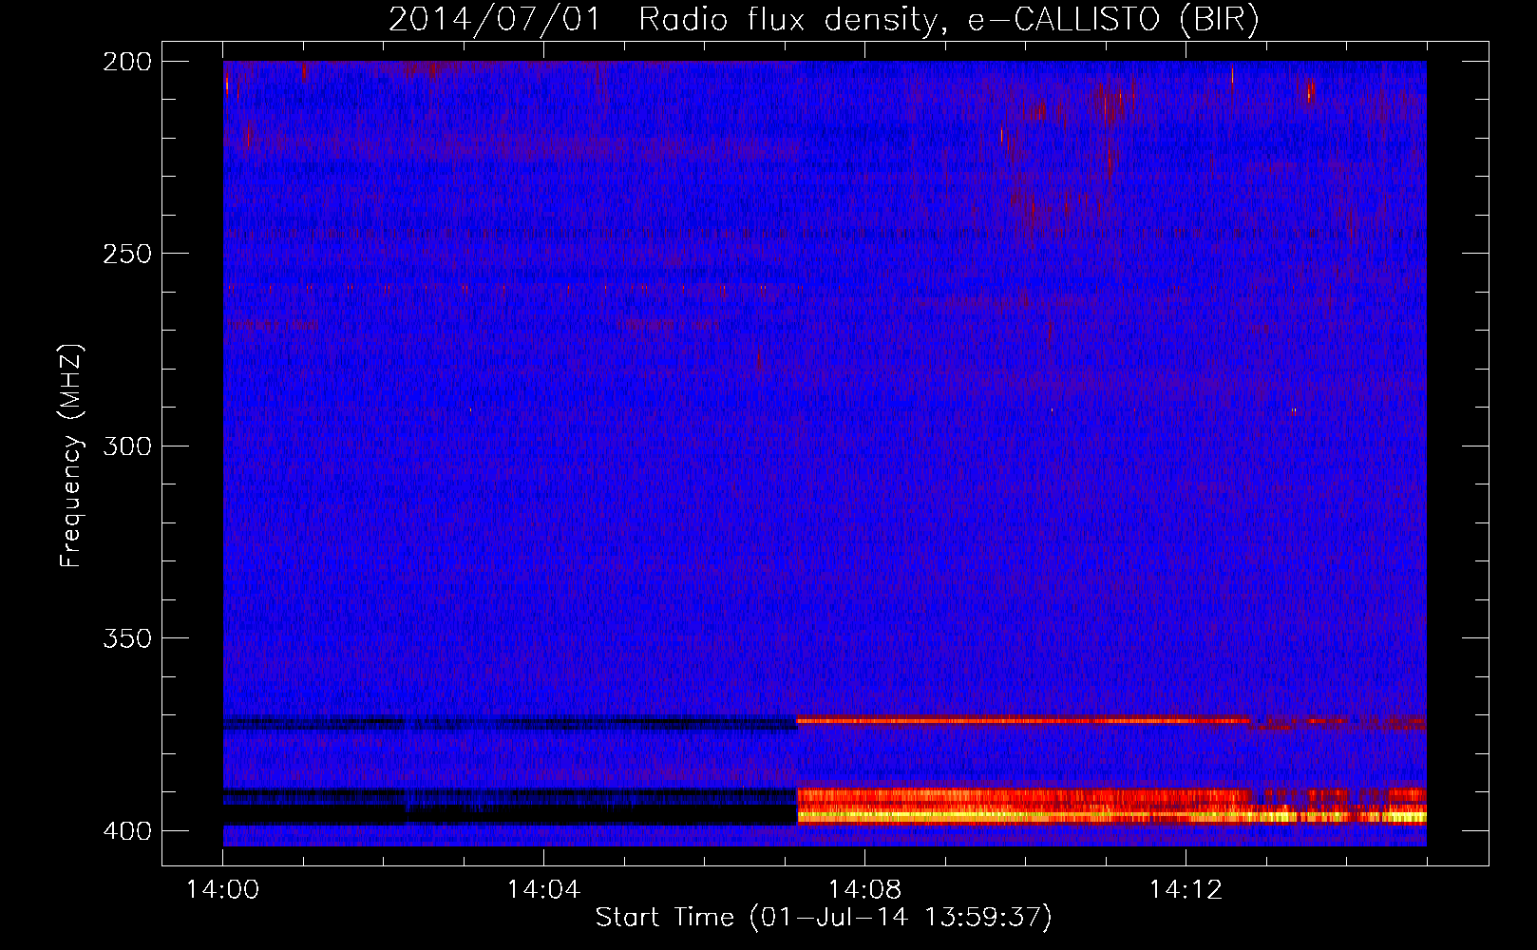Click the 14:00 time tick label
Viewport: 1537px width, 950px height.
tap(223, 890)
